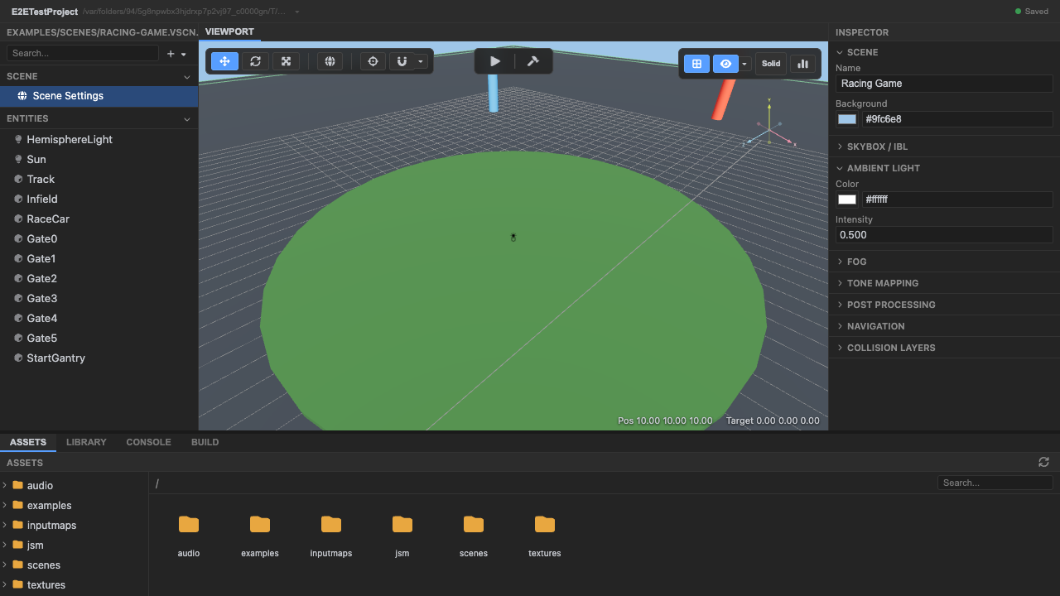The width and height of the screenshot is (1060, 596).
Task: Select the Gate3 entity
Action: pos(99,298)
